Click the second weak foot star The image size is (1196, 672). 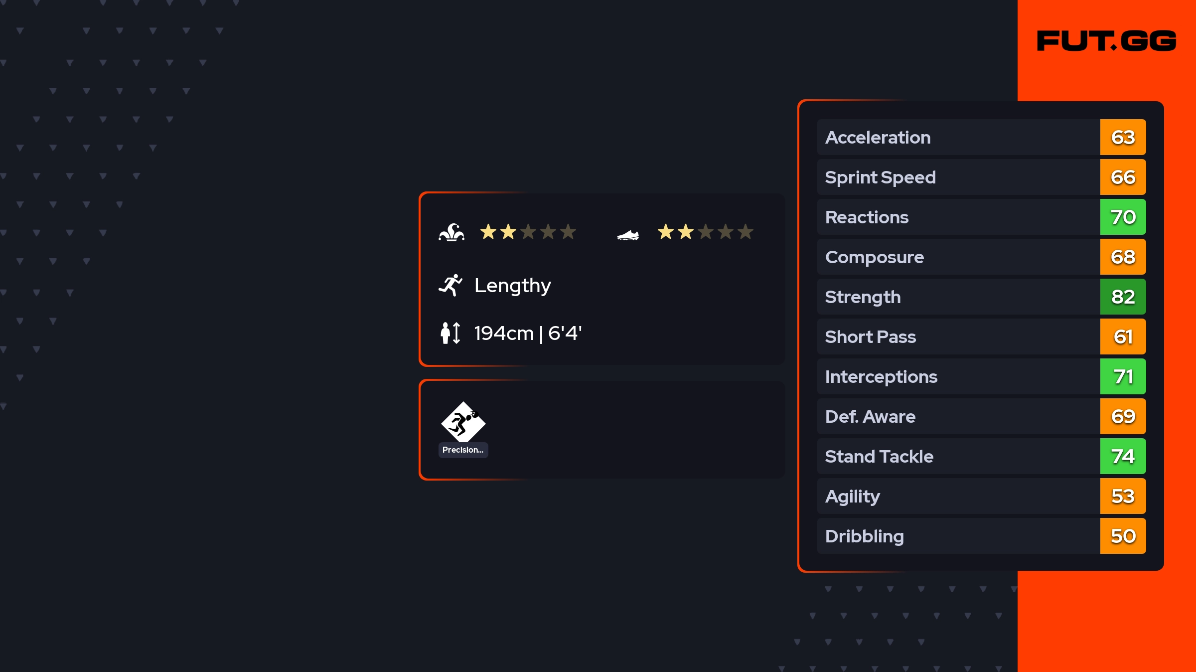686,232
